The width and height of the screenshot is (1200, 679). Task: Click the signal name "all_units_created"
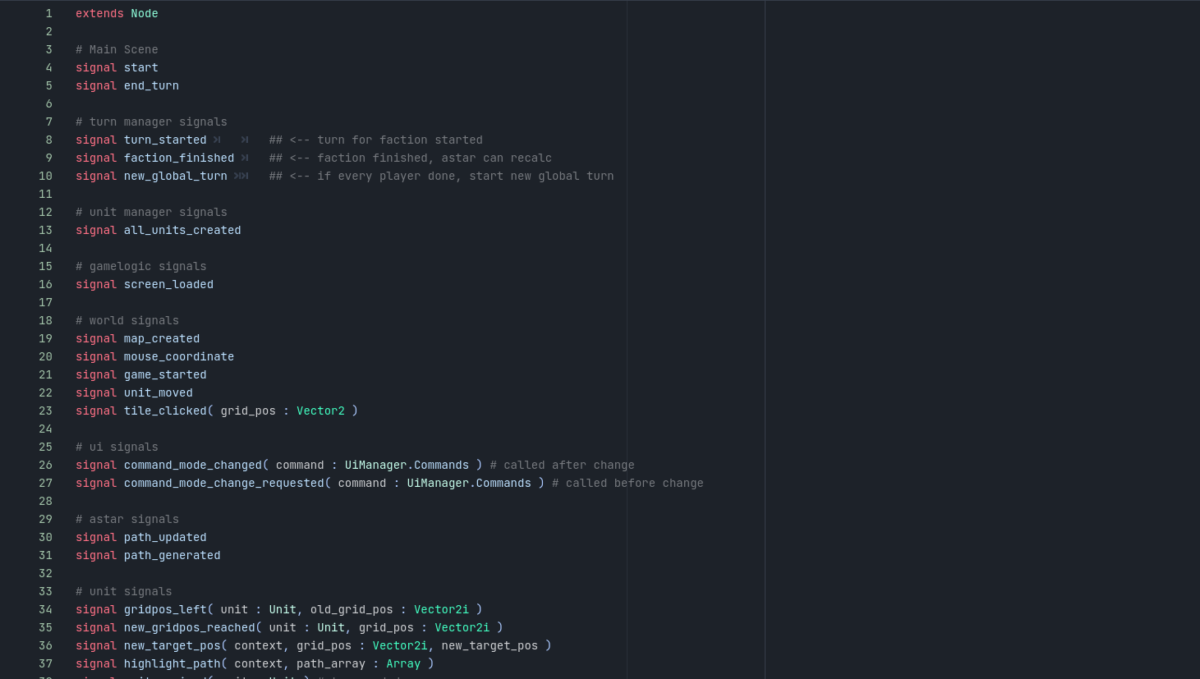point(182,230)
